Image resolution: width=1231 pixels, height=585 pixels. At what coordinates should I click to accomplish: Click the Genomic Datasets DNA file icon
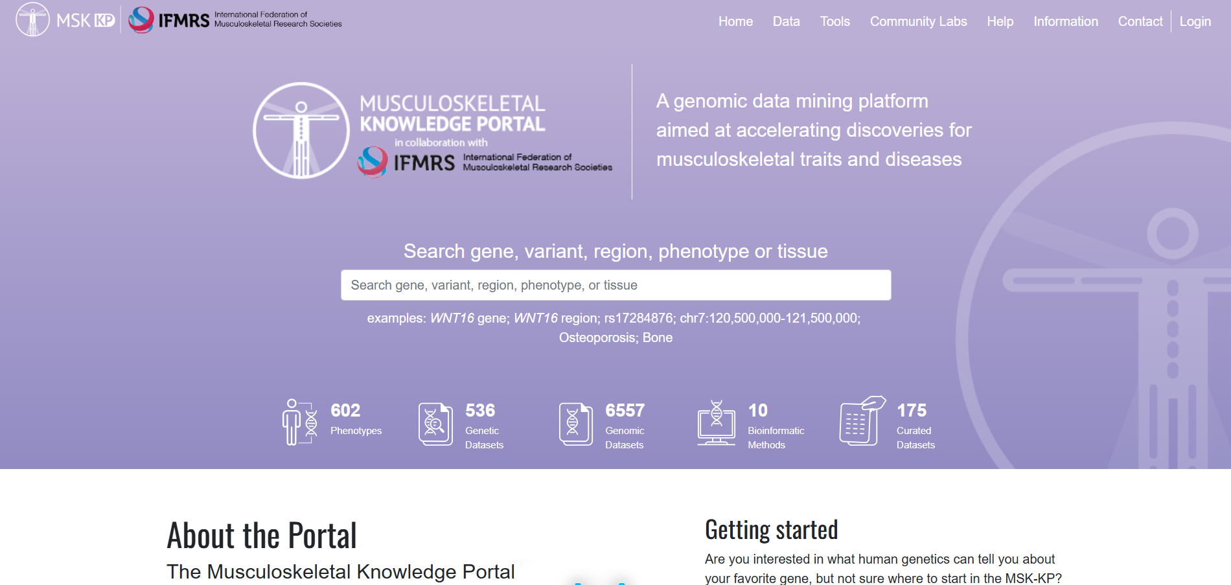click(576, 424)
